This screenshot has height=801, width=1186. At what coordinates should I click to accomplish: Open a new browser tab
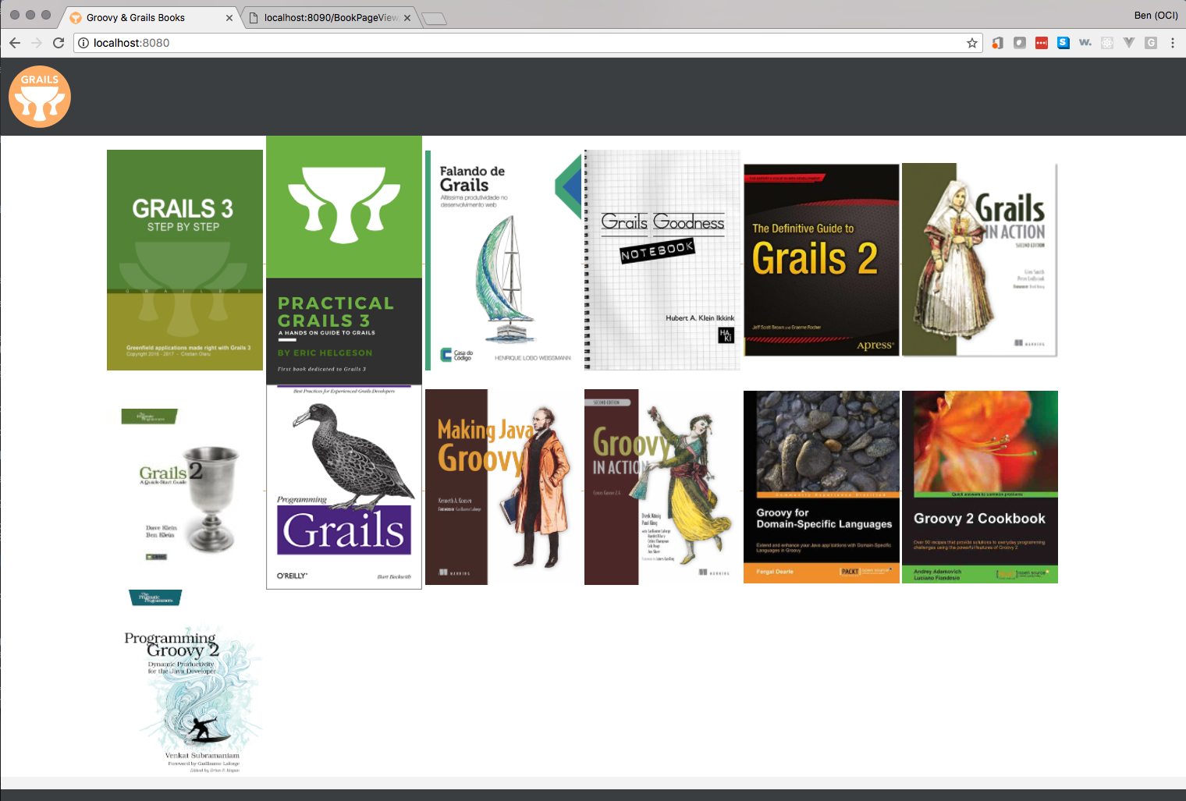pyautogui.click(x=434, y=19)
